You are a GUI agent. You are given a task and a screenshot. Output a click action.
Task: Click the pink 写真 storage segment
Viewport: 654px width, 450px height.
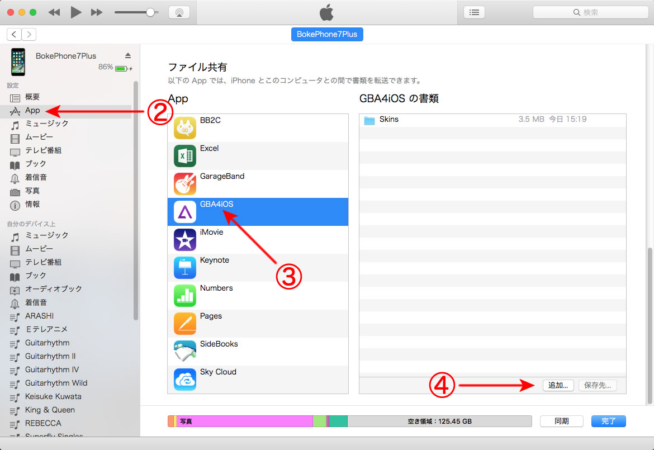click(x=244, y=421)
